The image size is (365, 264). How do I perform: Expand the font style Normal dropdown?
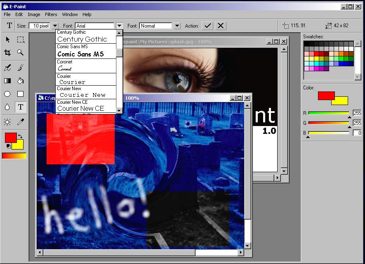[177, 26]
